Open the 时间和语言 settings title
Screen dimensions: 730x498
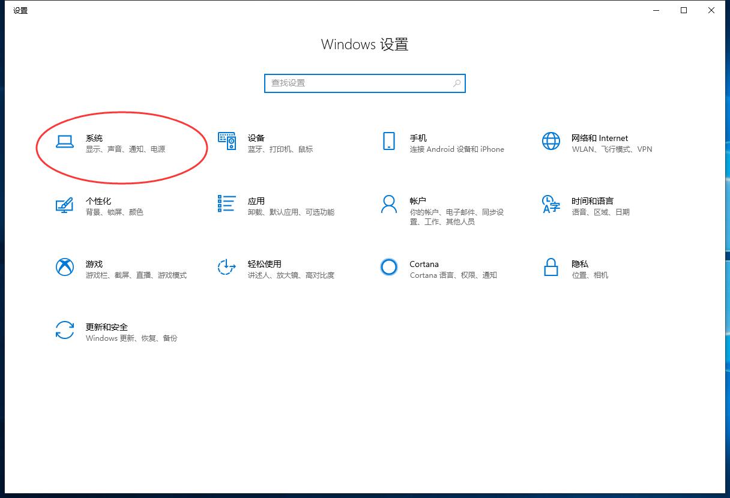point(593,201)
